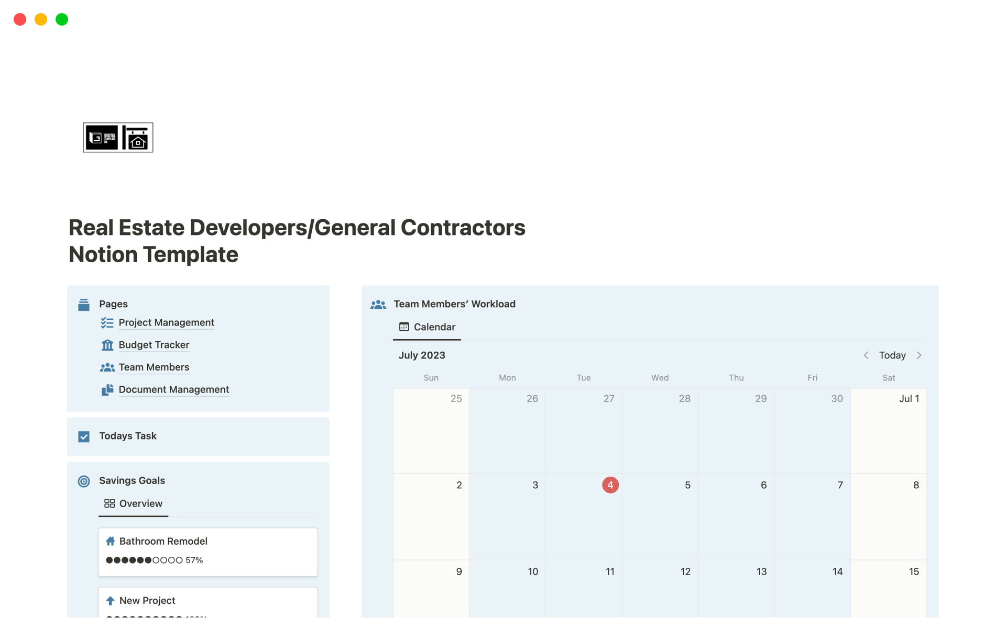The height and width of the screenshot is (628, 1006).
Task: Click the Budget Tracker bank icon
Action: point(107,345)
